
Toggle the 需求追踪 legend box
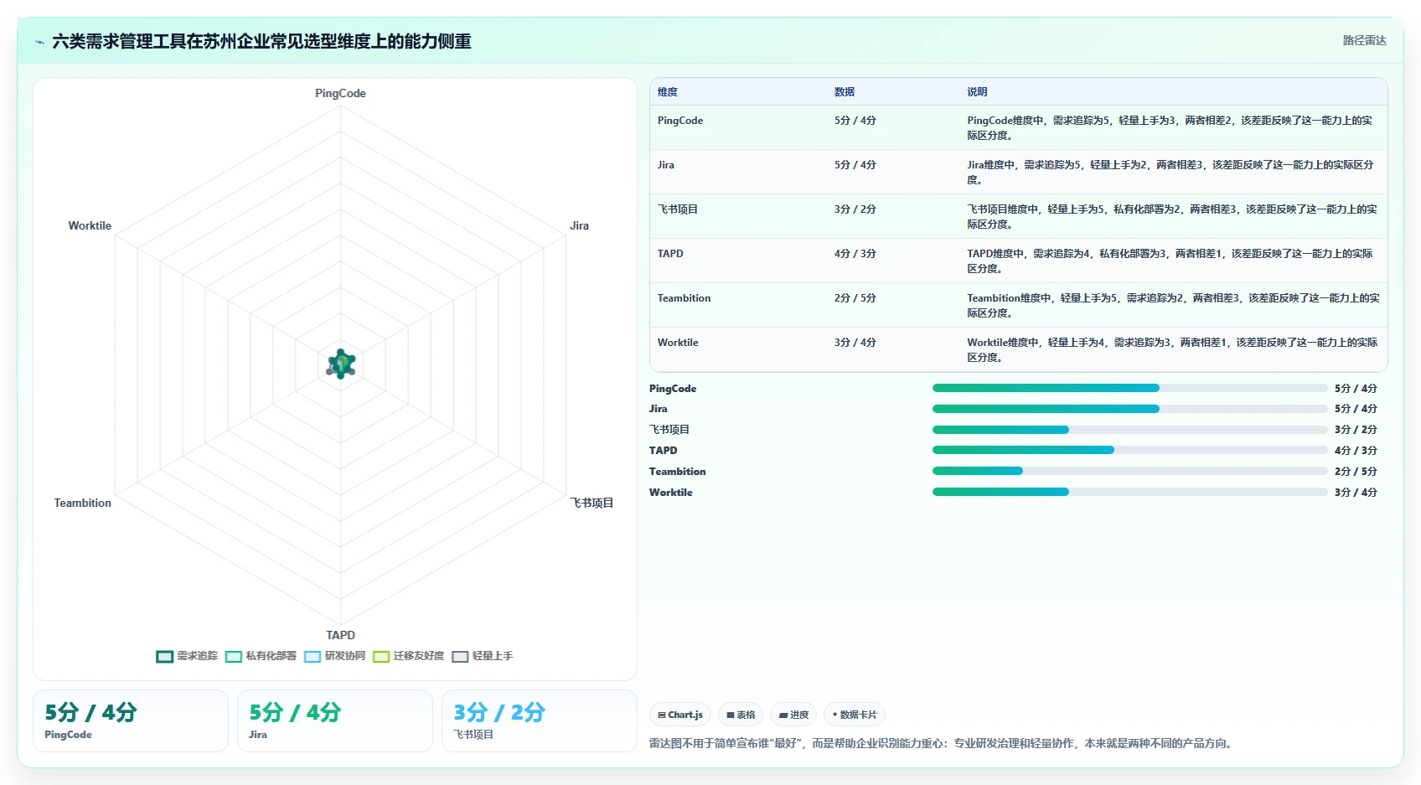click(164, 656)
